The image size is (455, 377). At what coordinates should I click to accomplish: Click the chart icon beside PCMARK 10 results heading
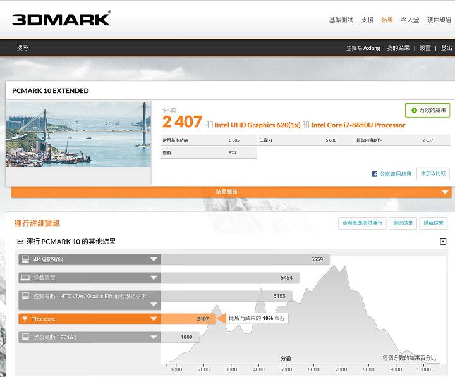coord(20,242)
